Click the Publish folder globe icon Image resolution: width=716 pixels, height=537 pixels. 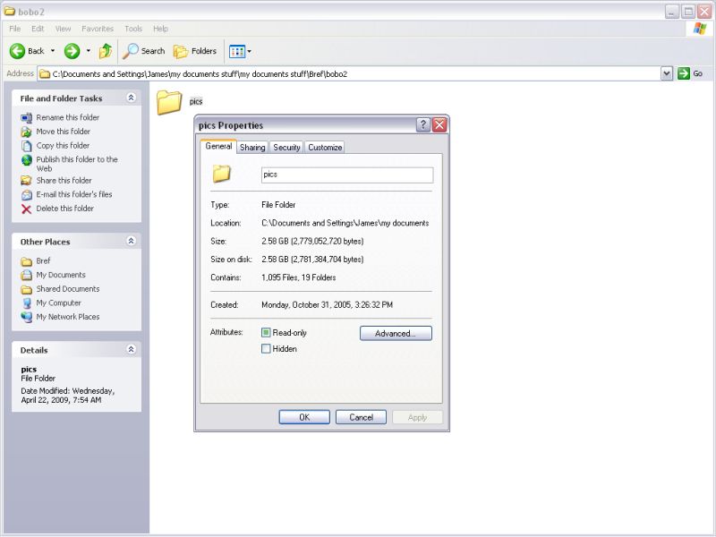[27, 160]
